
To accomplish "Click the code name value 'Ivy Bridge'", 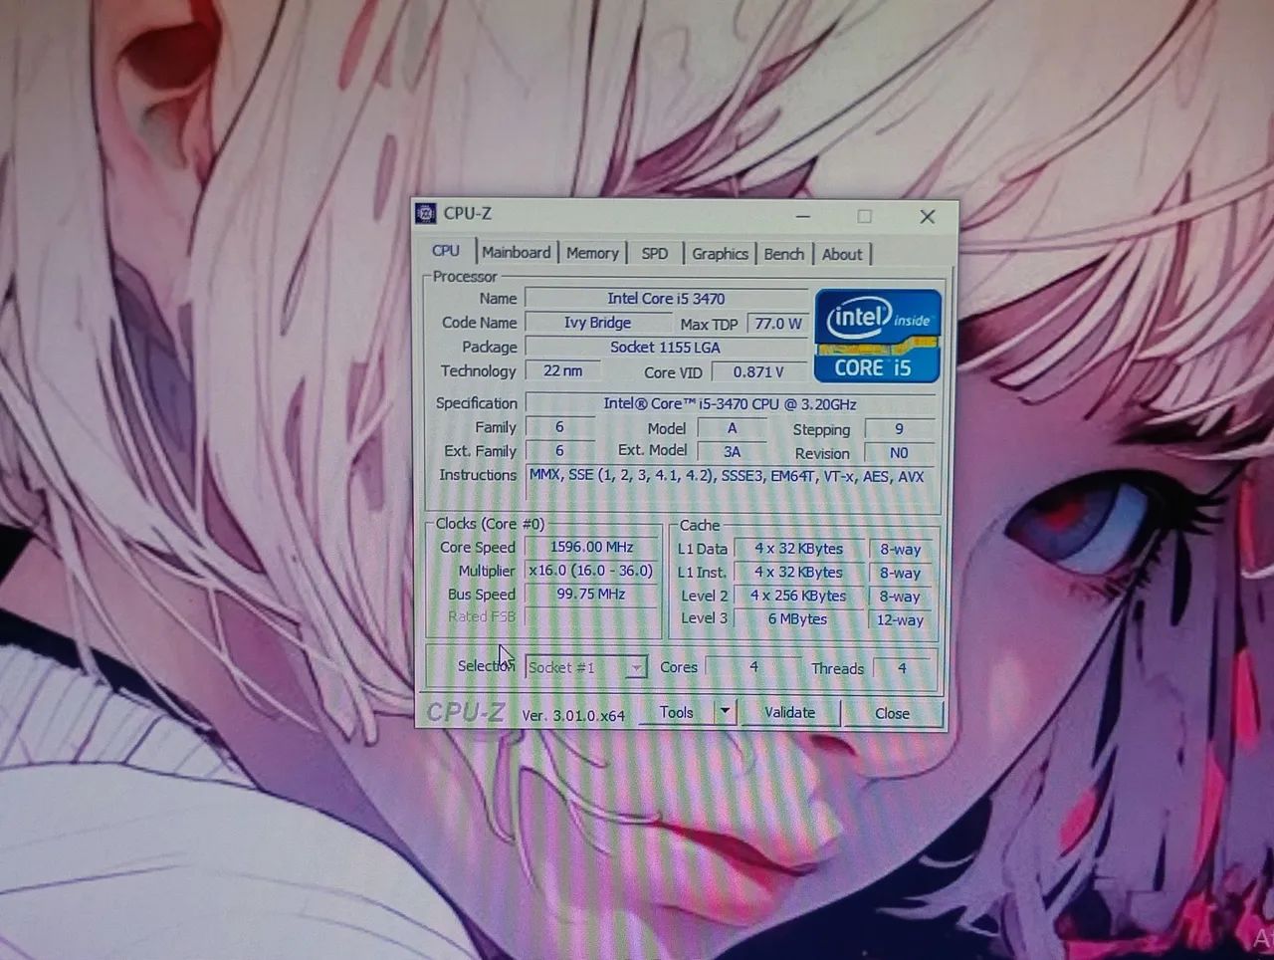I will click(x=597, y=323).
